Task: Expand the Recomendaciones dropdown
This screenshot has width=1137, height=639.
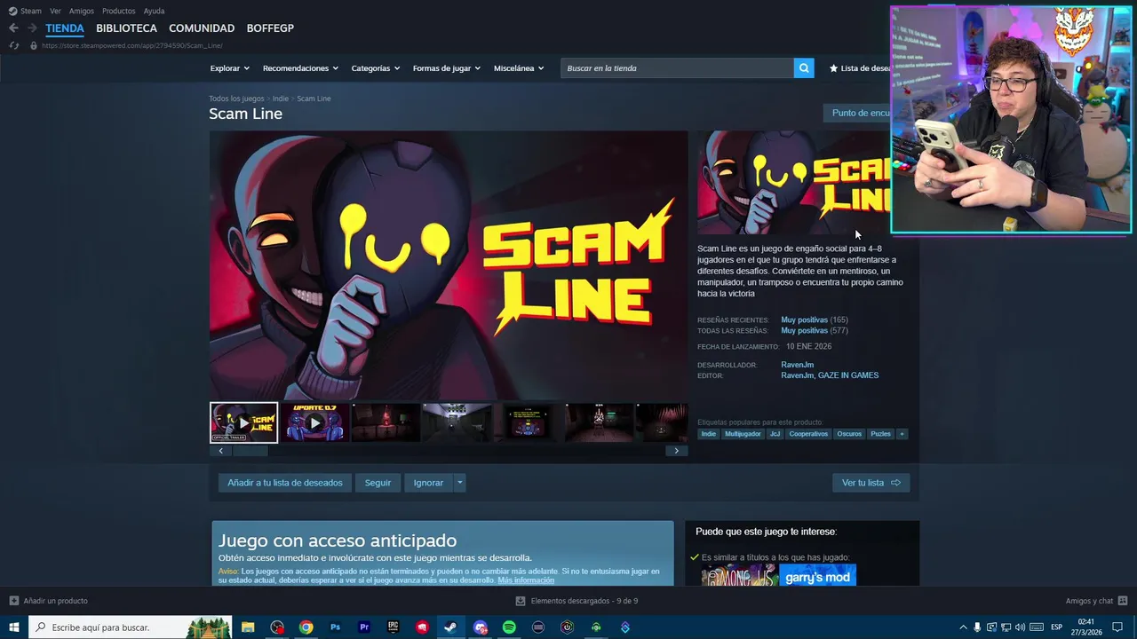Action: (300, 68)
